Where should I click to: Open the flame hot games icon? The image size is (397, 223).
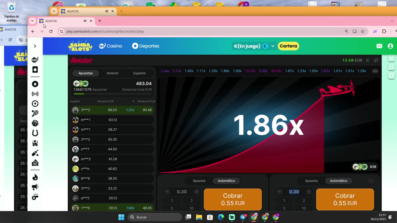tap(35, 177)
